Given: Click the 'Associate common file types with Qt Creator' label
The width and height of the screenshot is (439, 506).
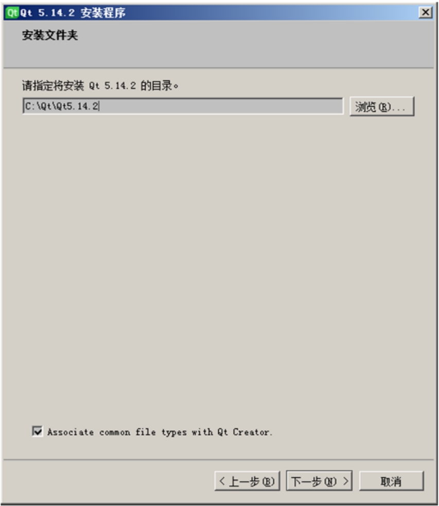Looking at the screenshot, I should (160, 432).
